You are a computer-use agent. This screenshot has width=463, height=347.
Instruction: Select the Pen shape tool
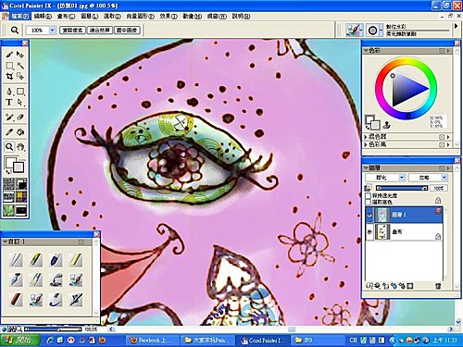9,92
